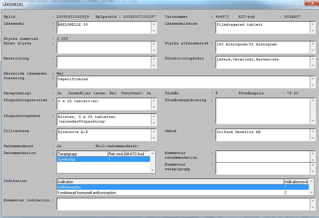Close the LÄKEMEDEL dialog window
Viewport: 319px width, 218px height.
[x=312, y=3]
